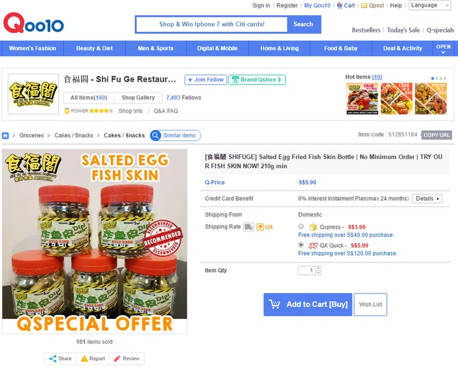
Task: Click the Qoo10 logo
Action: tap(34, 24)
